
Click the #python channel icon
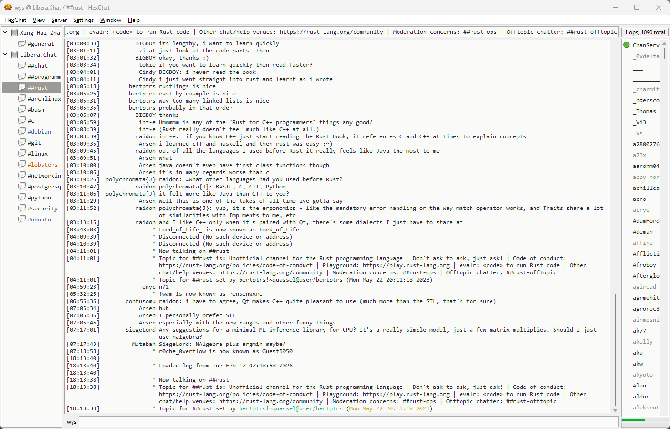pyautogui.click(x=22, y=197)
